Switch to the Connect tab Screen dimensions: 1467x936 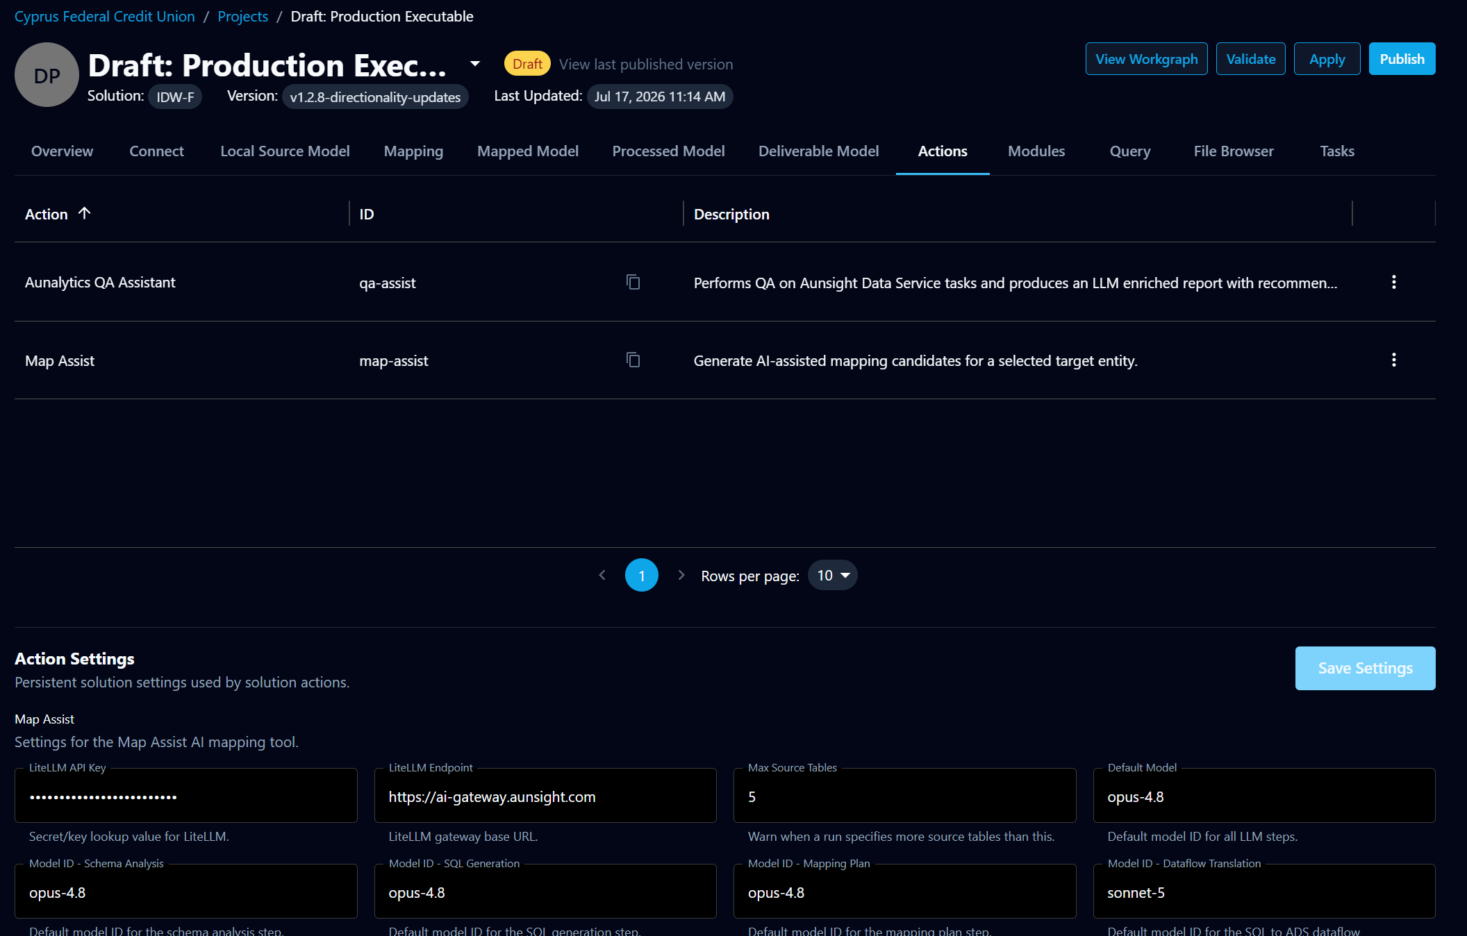tap(156, 151)
